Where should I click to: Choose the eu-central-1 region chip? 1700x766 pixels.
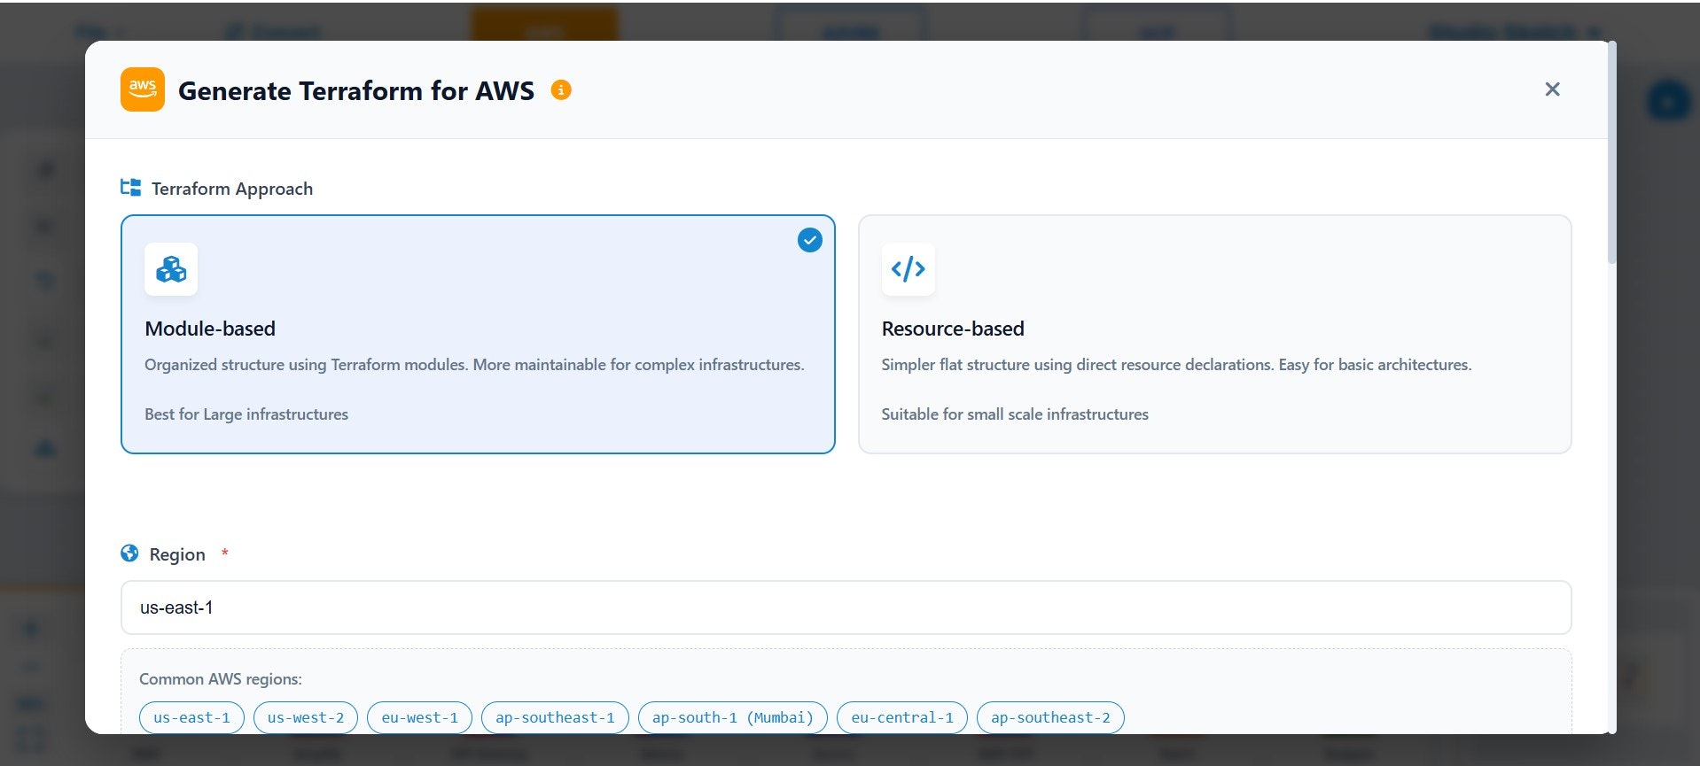pos(902,717)
